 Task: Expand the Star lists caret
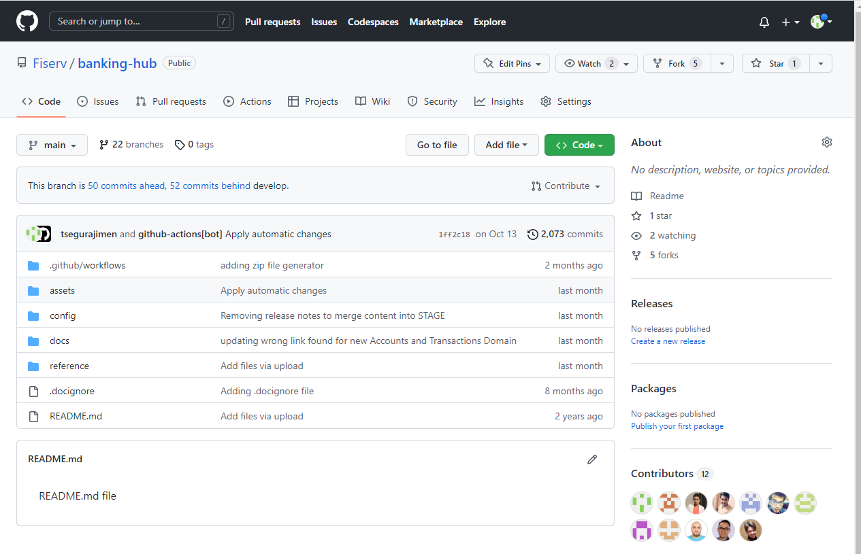(x=821, y=63)
